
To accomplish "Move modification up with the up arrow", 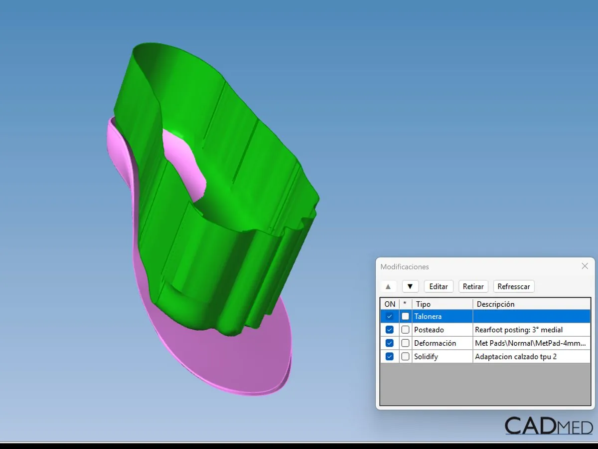I will point(388,286).
